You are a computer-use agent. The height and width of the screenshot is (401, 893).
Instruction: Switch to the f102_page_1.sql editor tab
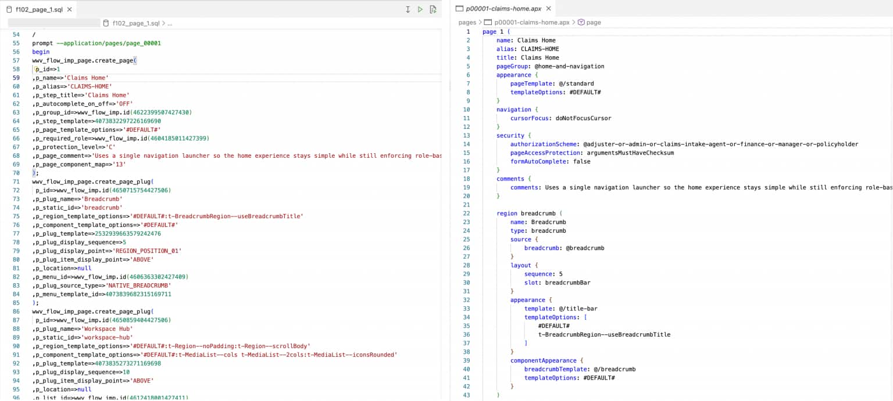click(38, 10)
